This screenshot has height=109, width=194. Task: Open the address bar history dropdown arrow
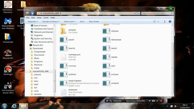coord(135,13)
